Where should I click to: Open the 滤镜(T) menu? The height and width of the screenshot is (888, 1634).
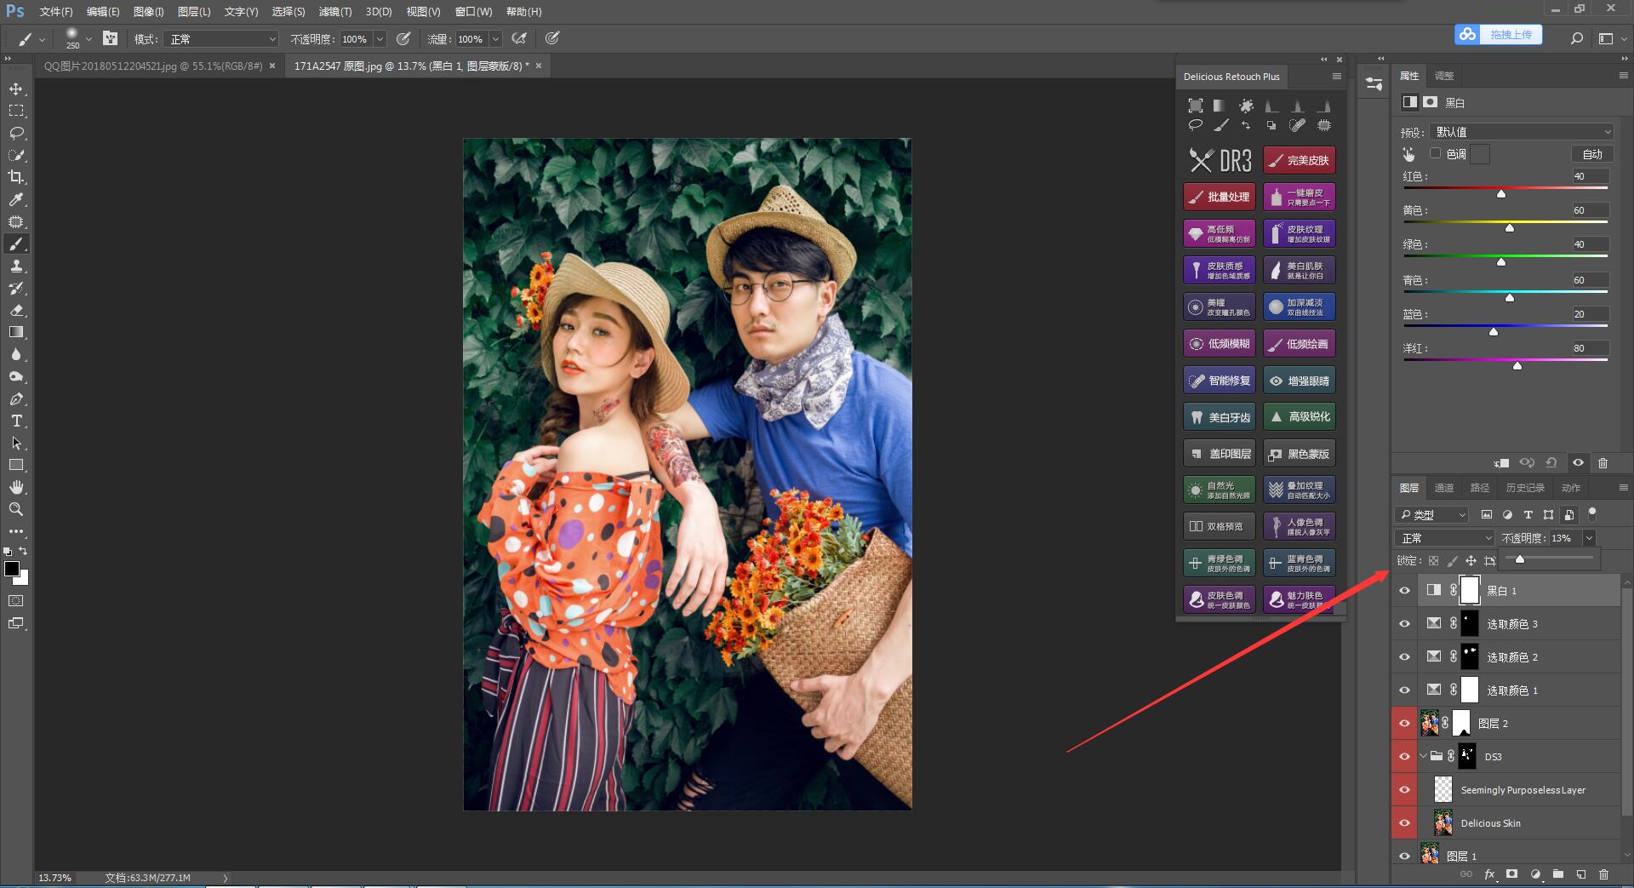click(334, 12)
